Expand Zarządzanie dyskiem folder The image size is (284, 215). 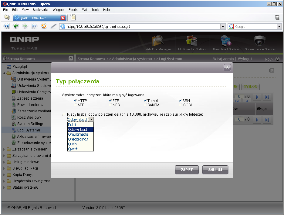4,149
